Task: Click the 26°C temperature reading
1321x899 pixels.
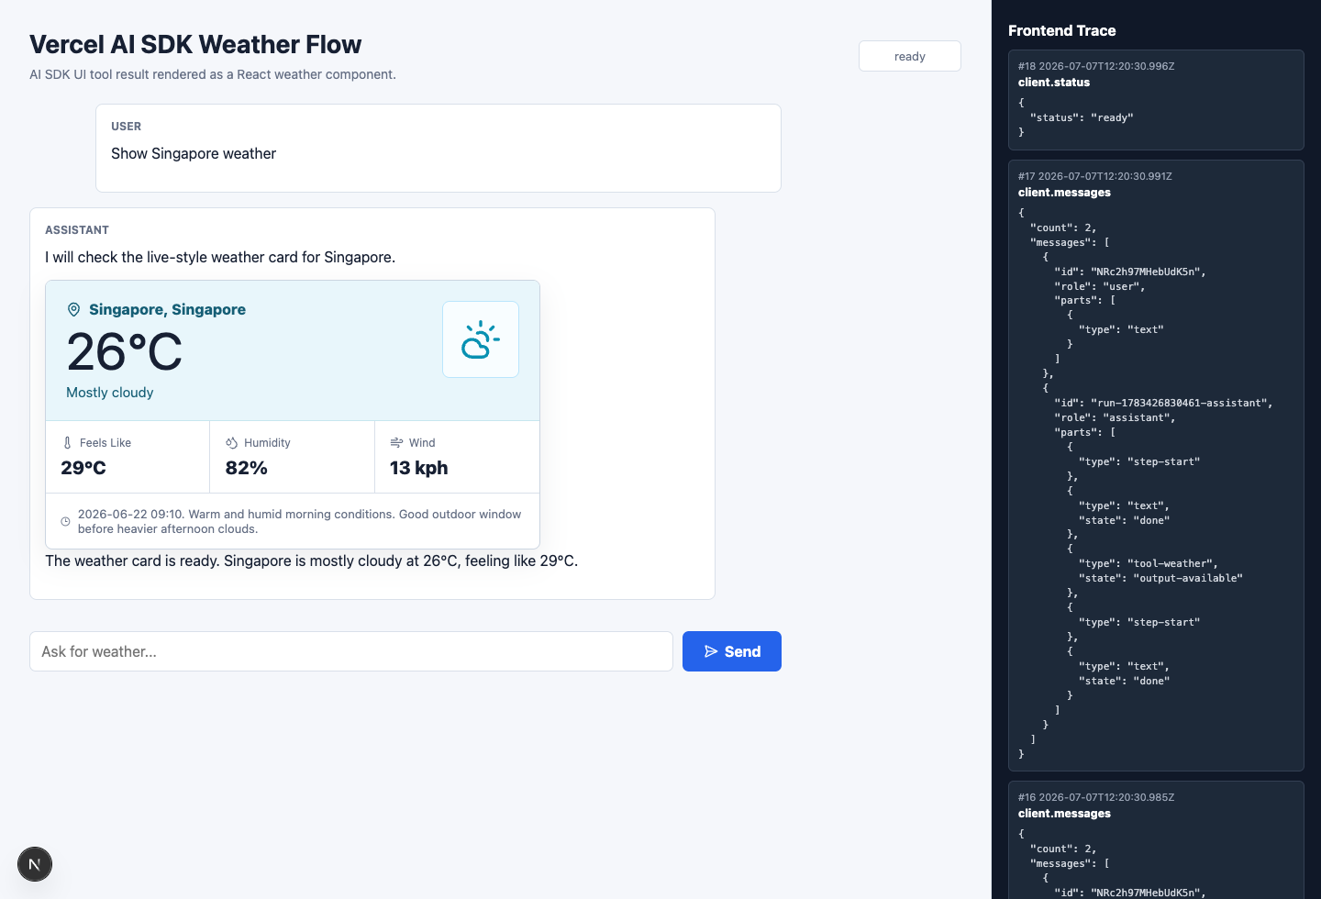Action: point(125,352)
